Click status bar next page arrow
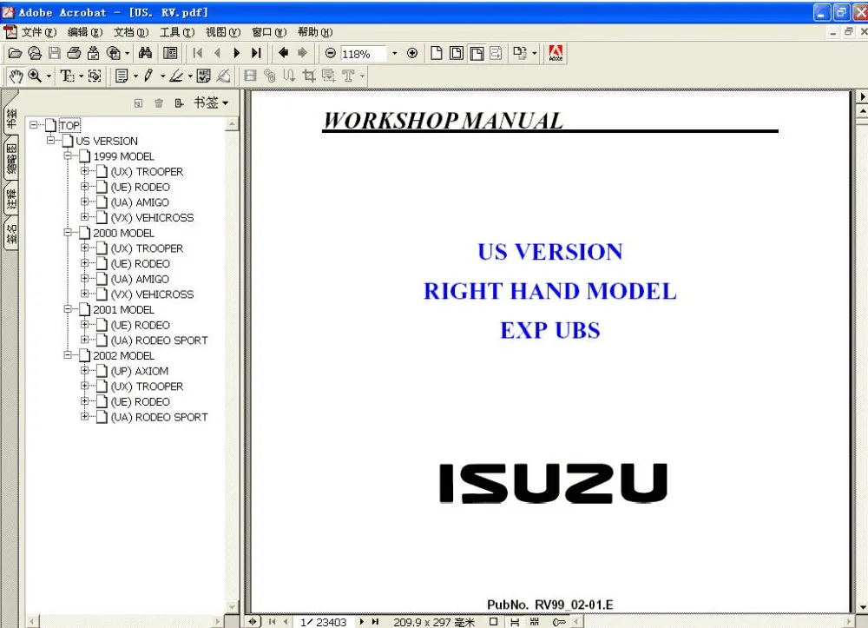Image resolution: width=868 pixels, height=628 pixels. pyautogui.click(x=361, y=622)
